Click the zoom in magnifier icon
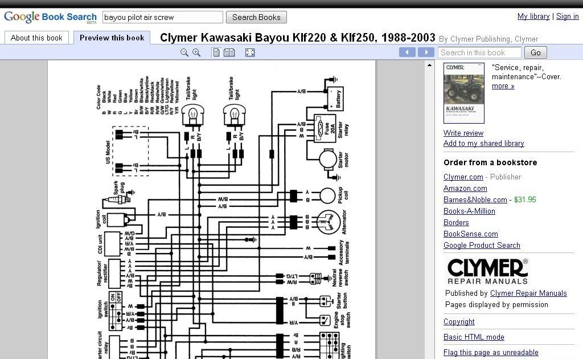Screen dimensions: 583x359 [x=196, y=52]
